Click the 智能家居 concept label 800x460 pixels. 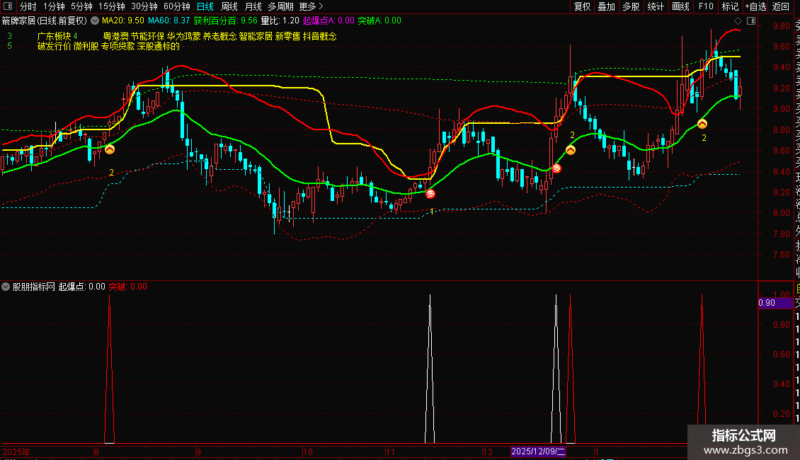[x=256, y=36]
